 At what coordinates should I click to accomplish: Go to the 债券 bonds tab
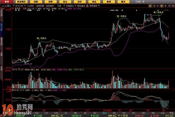pyautogui.click(x=80, y=2)
